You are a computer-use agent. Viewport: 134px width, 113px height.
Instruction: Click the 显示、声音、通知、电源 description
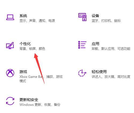(x=37, y=21)
